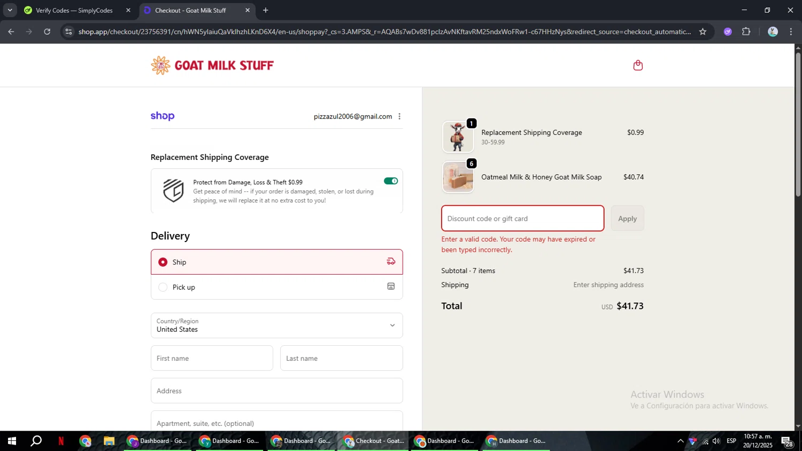802x451 pixels.
Task: Click the Apartment, suite field
Action: pyautogui.click(x=276, y=421)
